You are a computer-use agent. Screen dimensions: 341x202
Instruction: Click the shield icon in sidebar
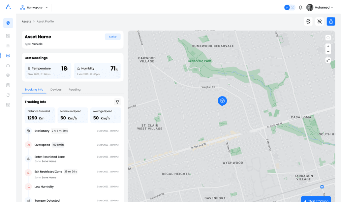8,23
